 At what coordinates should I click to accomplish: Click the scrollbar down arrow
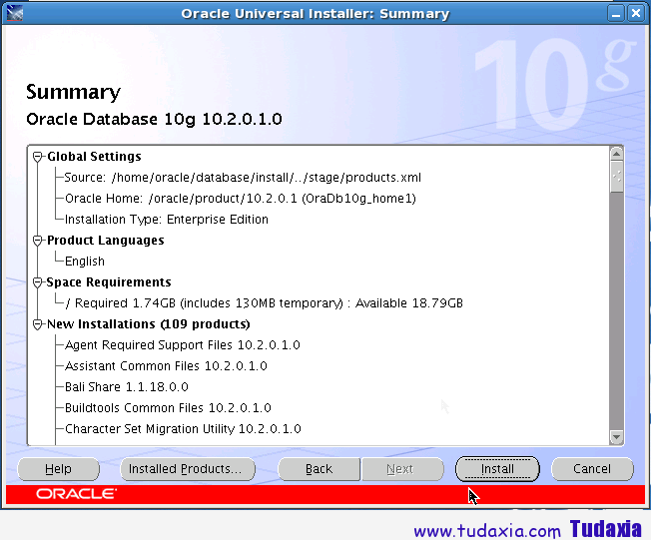(x=616, y=437)
